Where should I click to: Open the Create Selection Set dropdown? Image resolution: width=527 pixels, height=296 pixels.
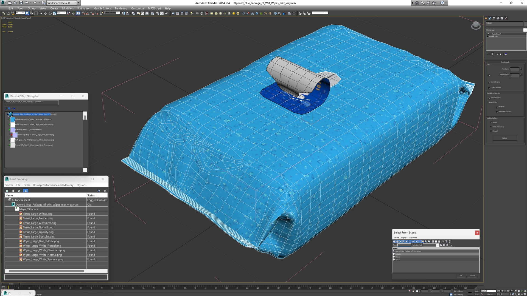point(112,13)
